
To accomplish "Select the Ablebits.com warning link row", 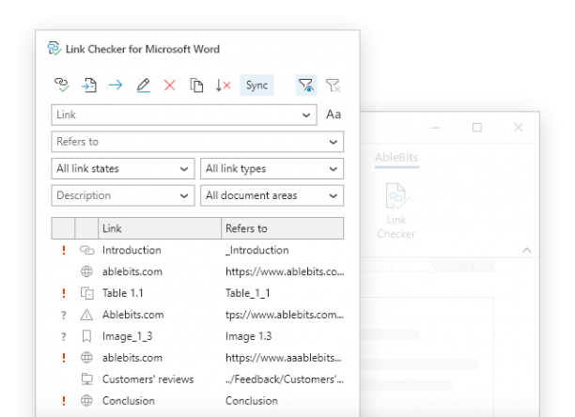I will pyautogui.click(x=197, y=315).
